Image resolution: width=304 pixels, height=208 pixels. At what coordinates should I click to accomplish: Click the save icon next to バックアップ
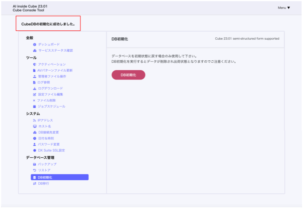pos(34,164)
